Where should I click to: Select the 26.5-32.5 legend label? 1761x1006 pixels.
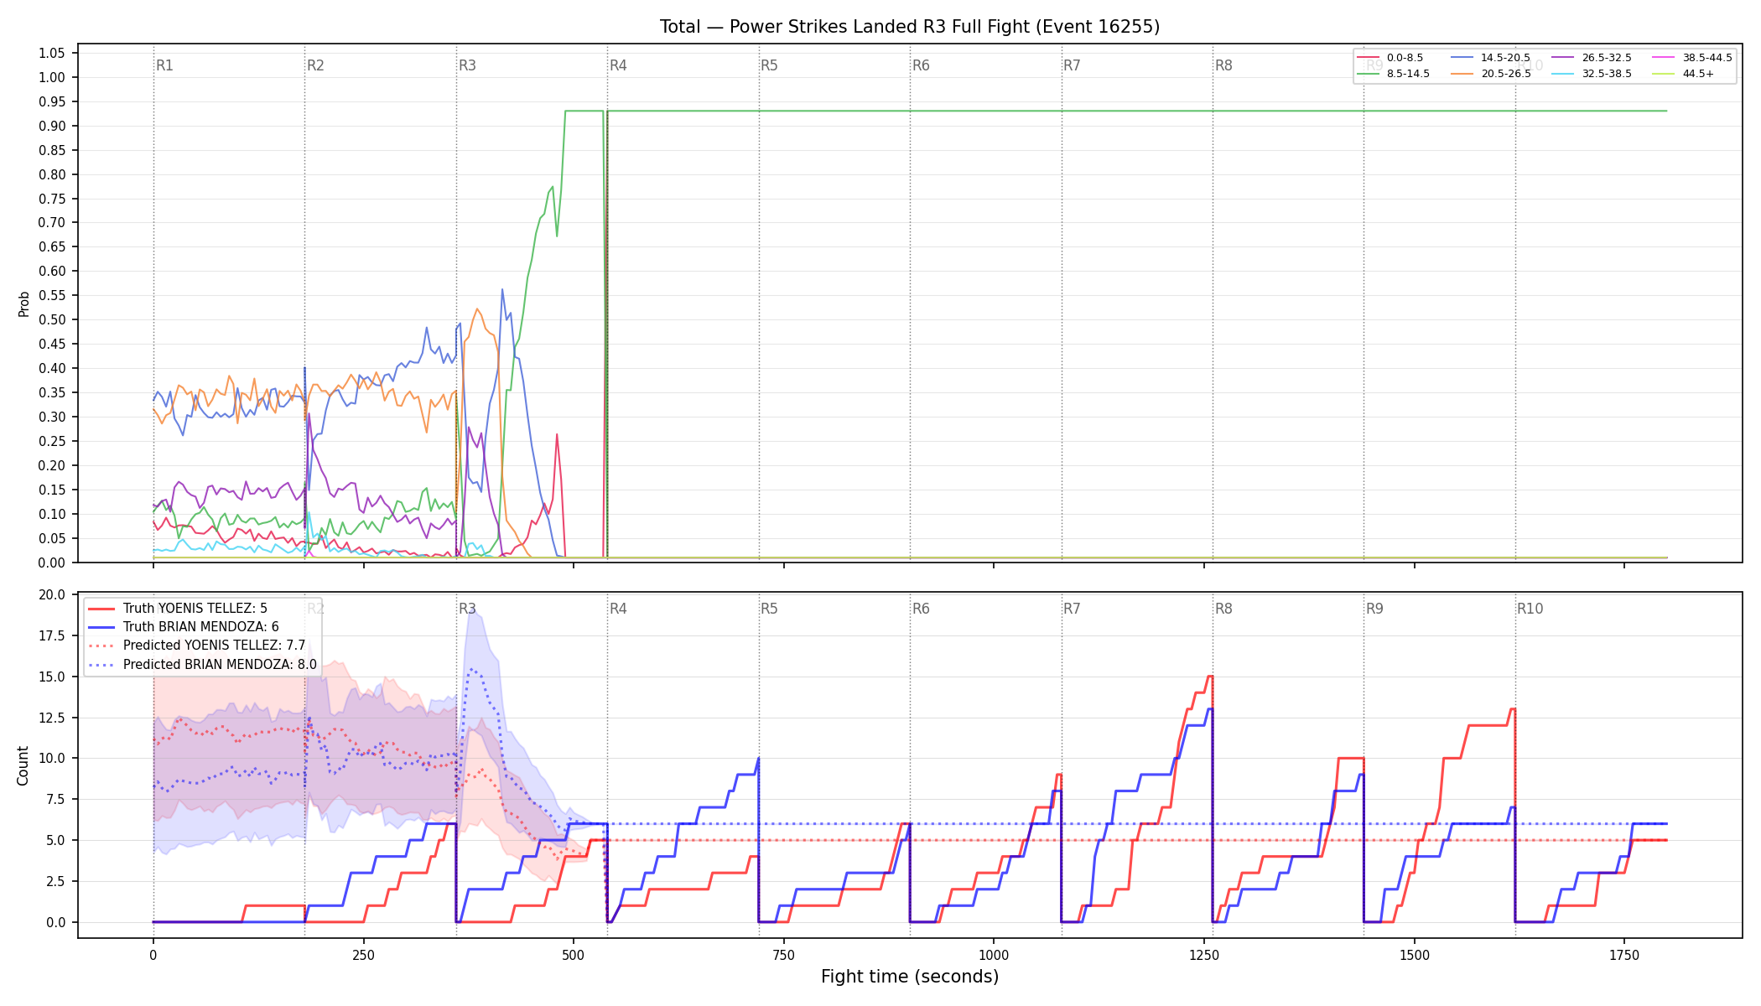click(1607, 58)
